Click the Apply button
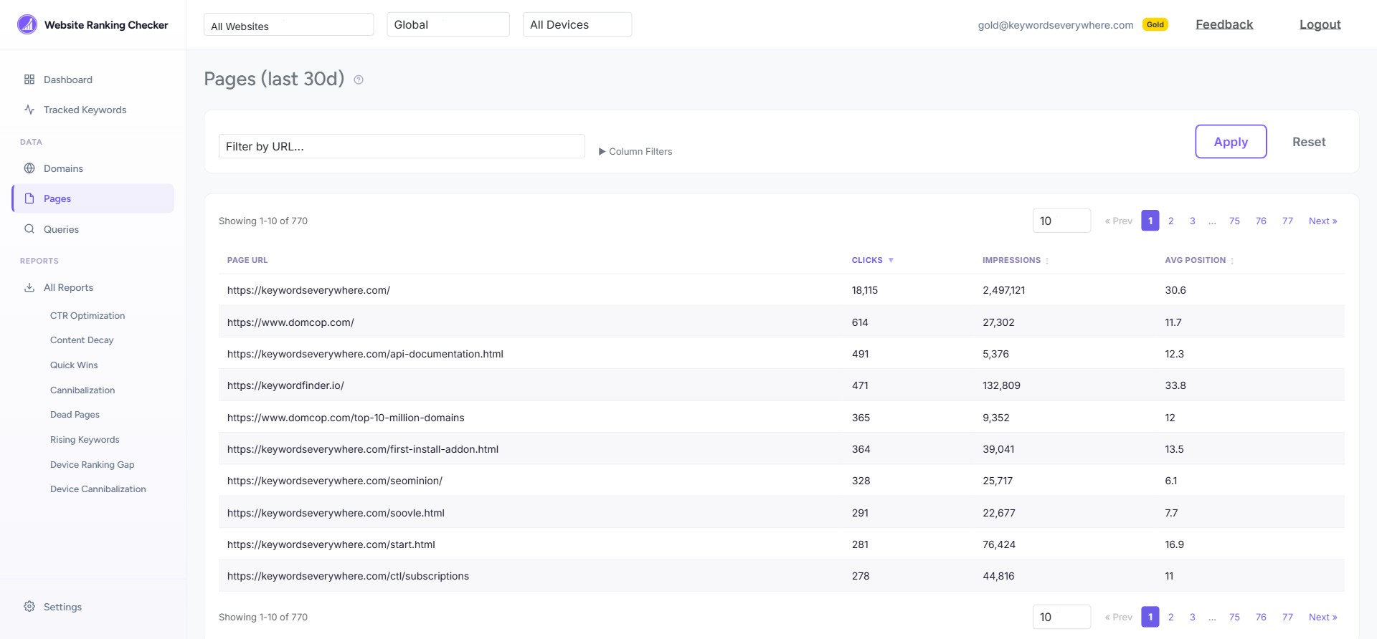Image resolution: width=1377 pixels, height=639 pixels. click(1231, 142)
